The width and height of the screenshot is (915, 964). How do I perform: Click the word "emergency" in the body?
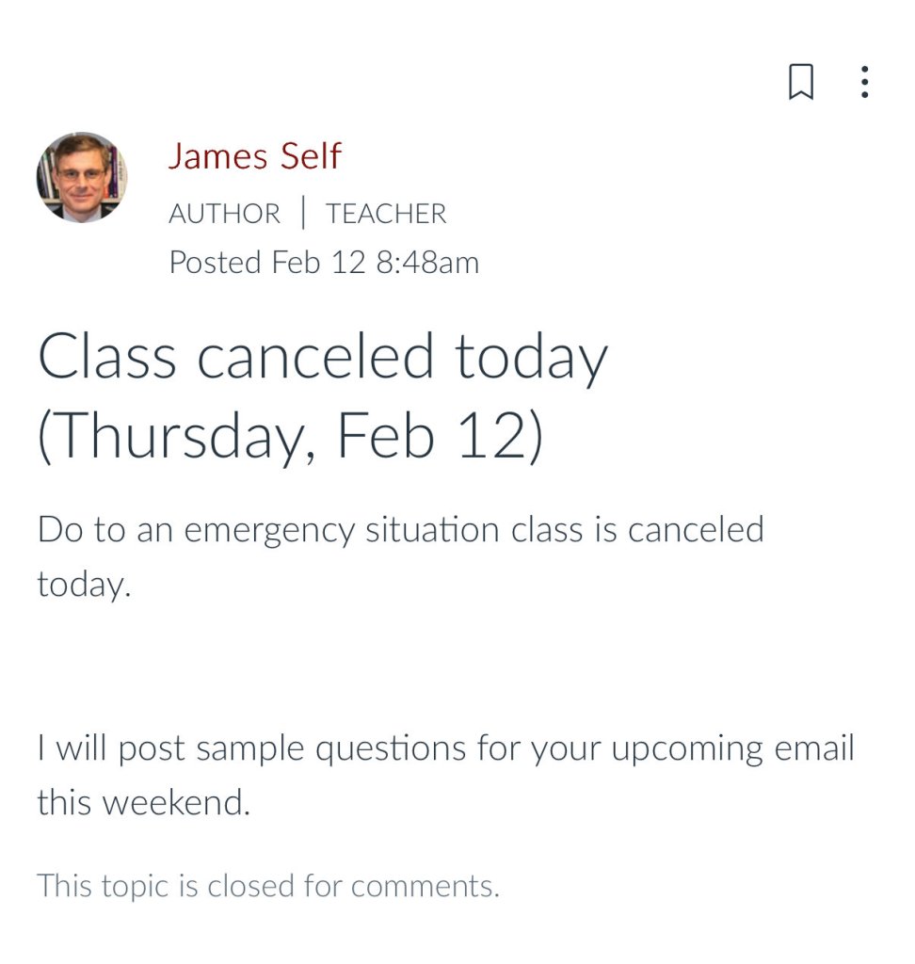coord(264,531)
